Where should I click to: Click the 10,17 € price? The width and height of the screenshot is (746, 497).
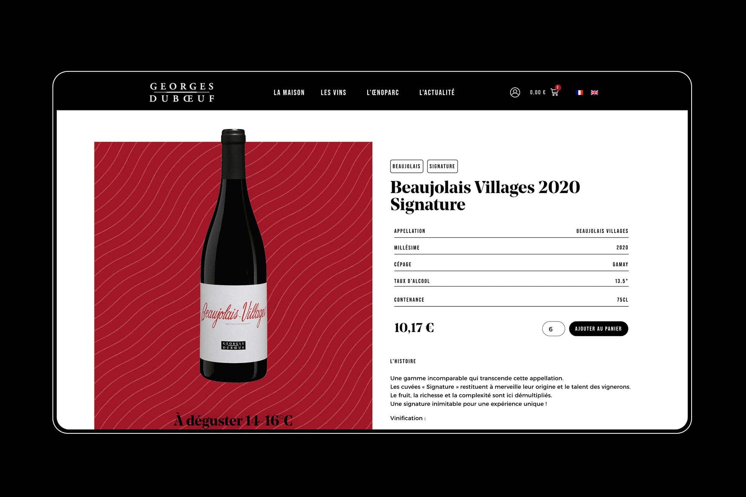pos(414,328)
